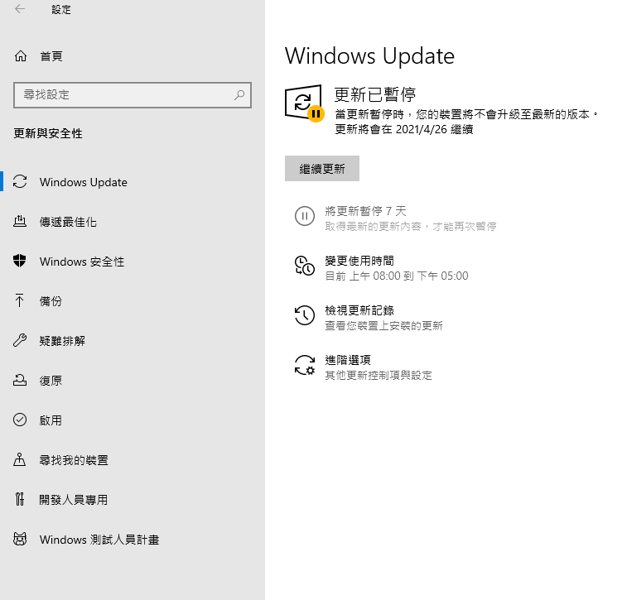Select 復原 in the sidebar
The width and height of the screenshot is (622, 600).
(x=133, y=381)
